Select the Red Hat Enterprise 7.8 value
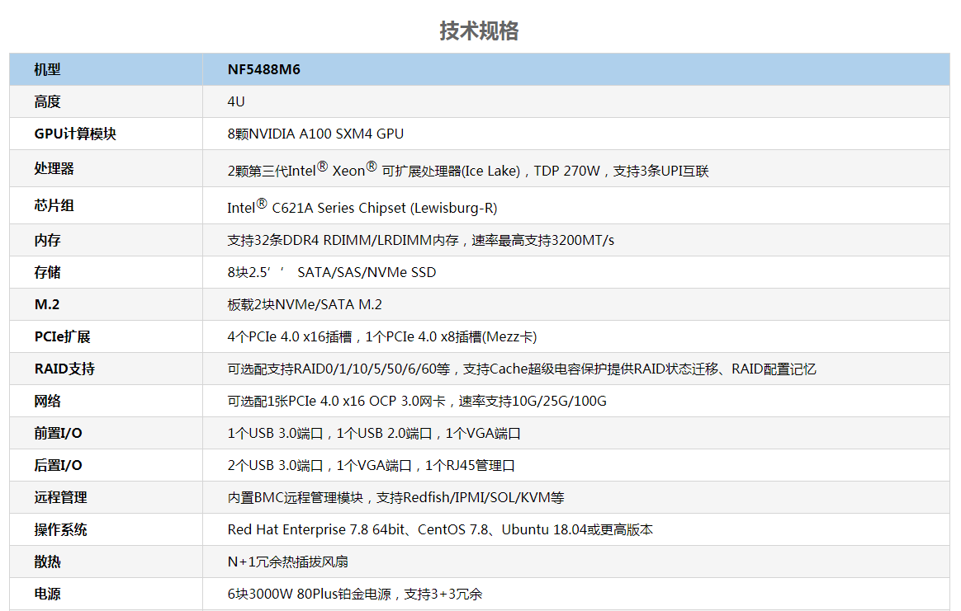This screenshot has width=961, height=611. [x=440, y=529]
